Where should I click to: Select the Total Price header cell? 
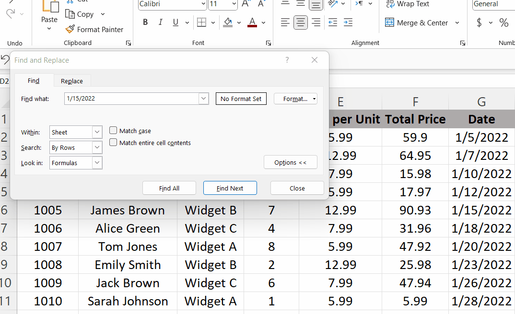[x=415, y=119]
